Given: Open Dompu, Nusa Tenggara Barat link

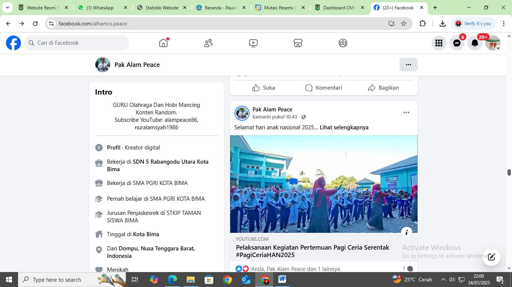Looking at the screenshot, I should (151, 252).
